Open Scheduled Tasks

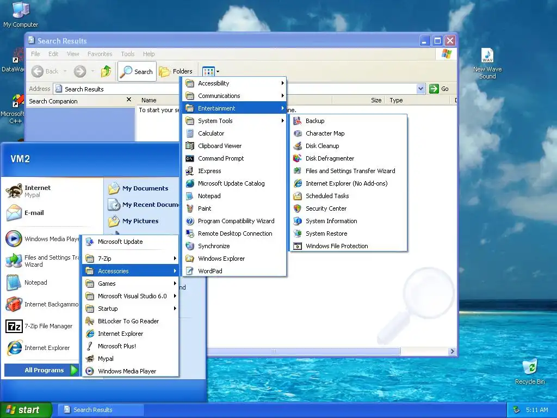[348, 196]
